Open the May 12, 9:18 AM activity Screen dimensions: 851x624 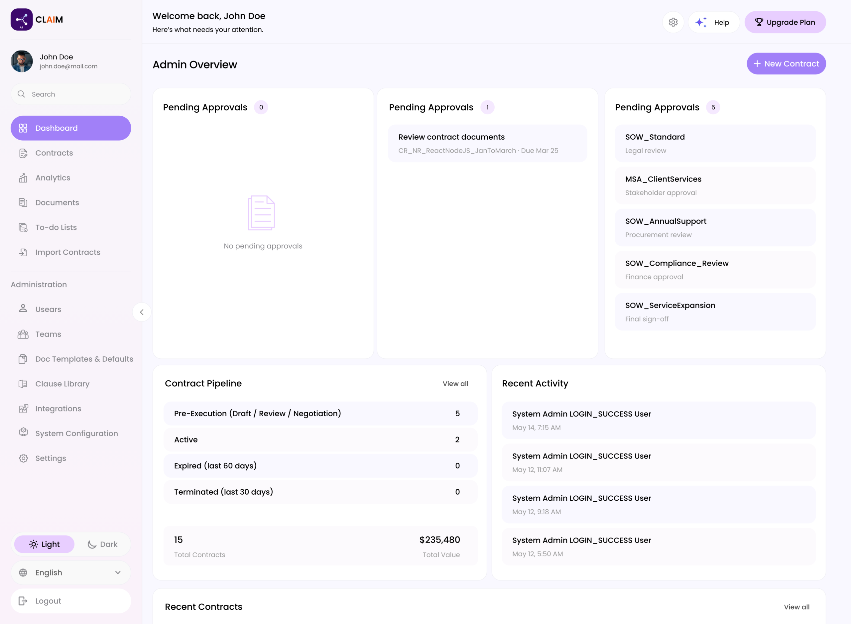(659, 505)
